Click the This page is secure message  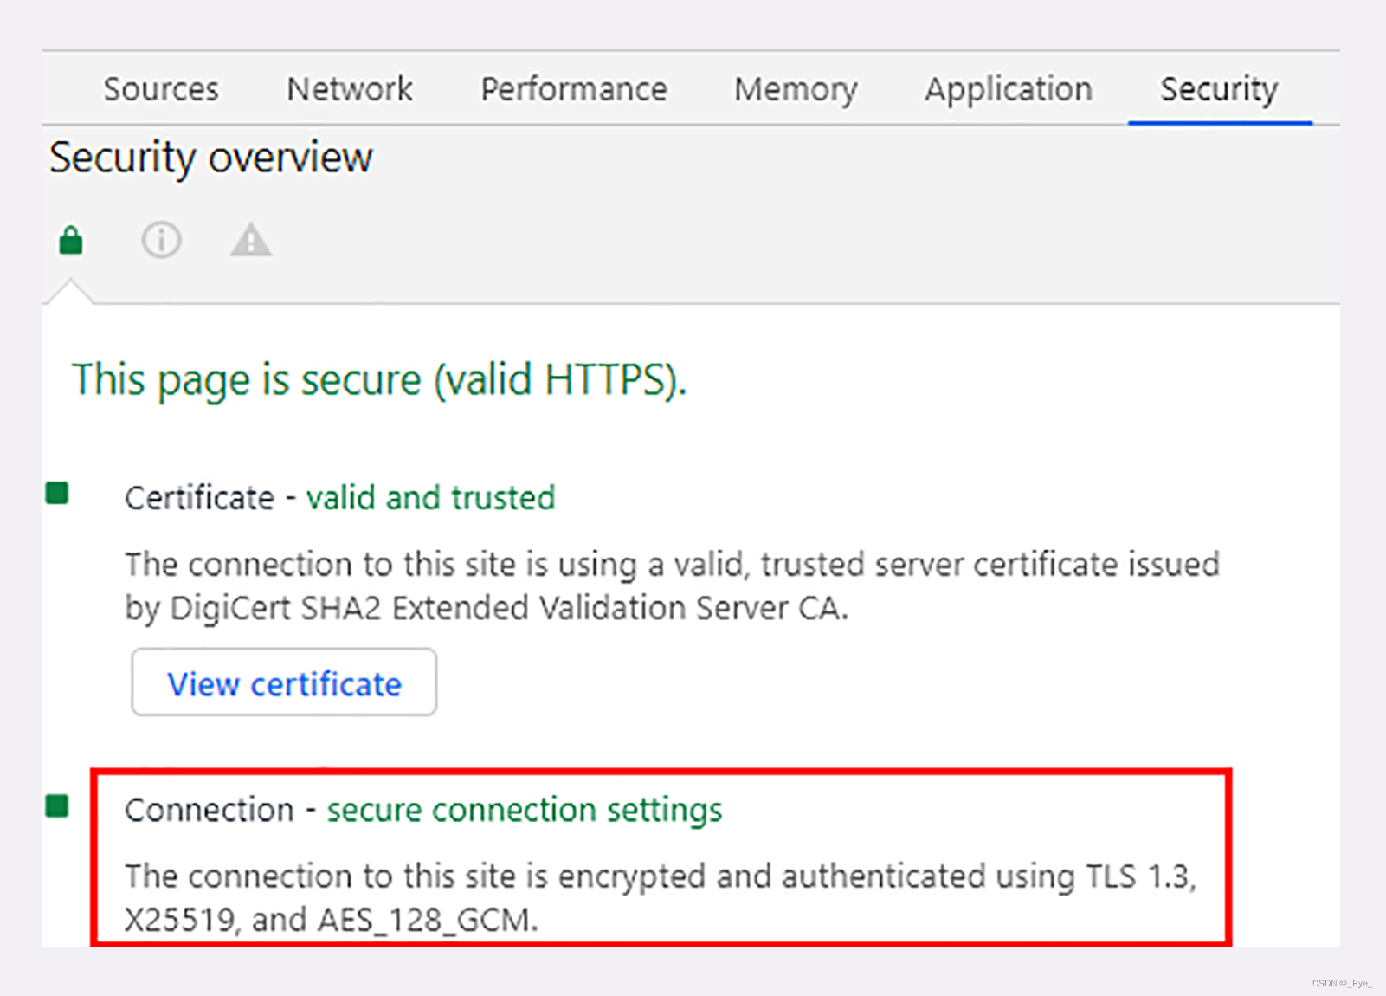pos(379,379)
